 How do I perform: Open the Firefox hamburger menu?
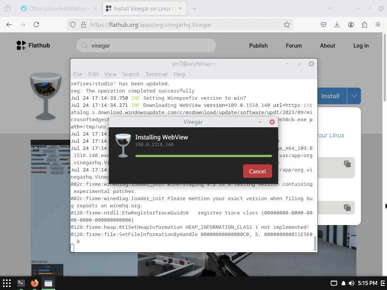(x=378, y=25)
